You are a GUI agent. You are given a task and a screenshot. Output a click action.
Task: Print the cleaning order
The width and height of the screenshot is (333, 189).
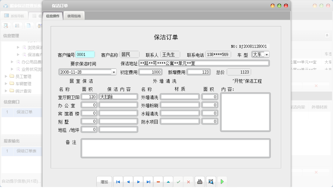point(200,182)
